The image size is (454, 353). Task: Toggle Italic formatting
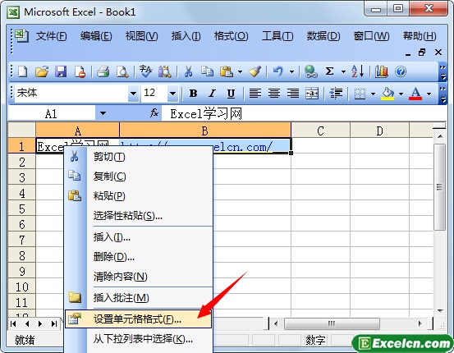(x=213, y=94)
